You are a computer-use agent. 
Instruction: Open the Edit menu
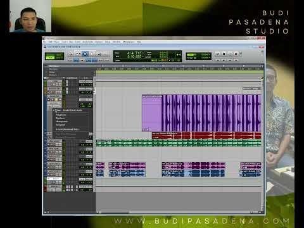pyautogui.click(x=51, y=42)
